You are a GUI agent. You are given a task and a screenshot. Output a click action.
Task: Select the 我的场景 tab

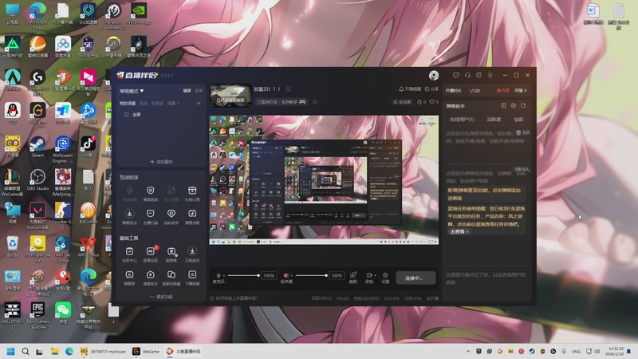point(128,104)
